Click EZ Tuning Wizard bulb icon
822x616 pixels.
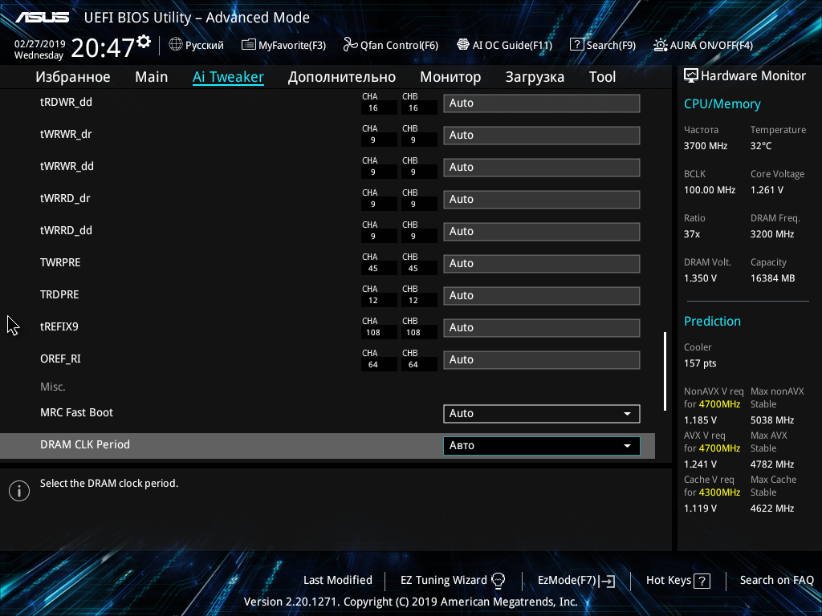pos(498,581)
